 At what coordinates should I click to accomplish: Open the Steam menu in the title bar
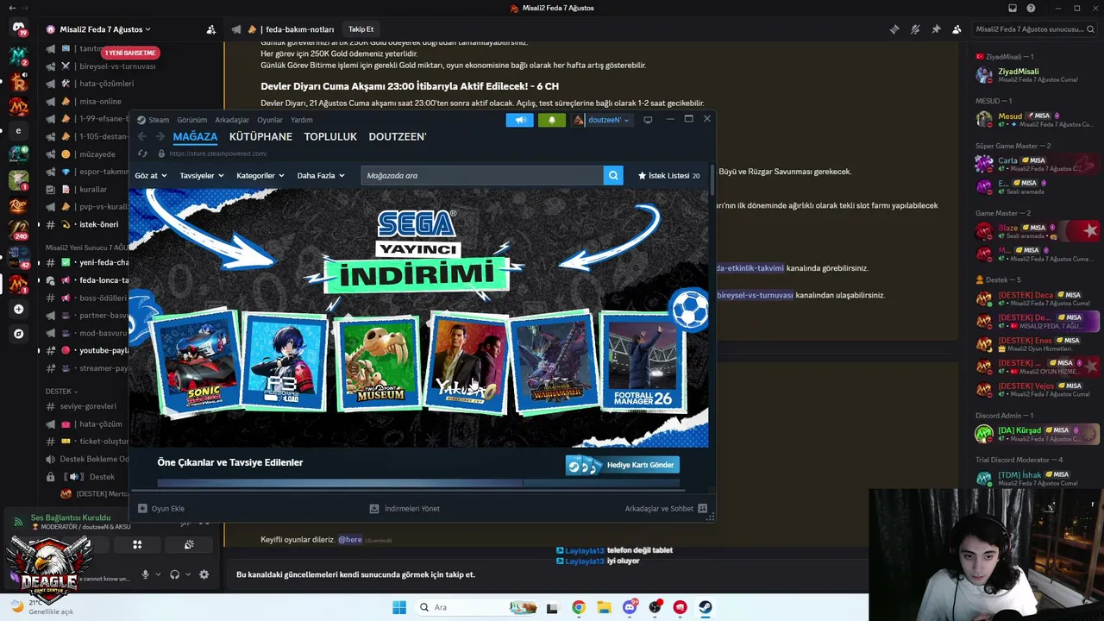(154, 120)
